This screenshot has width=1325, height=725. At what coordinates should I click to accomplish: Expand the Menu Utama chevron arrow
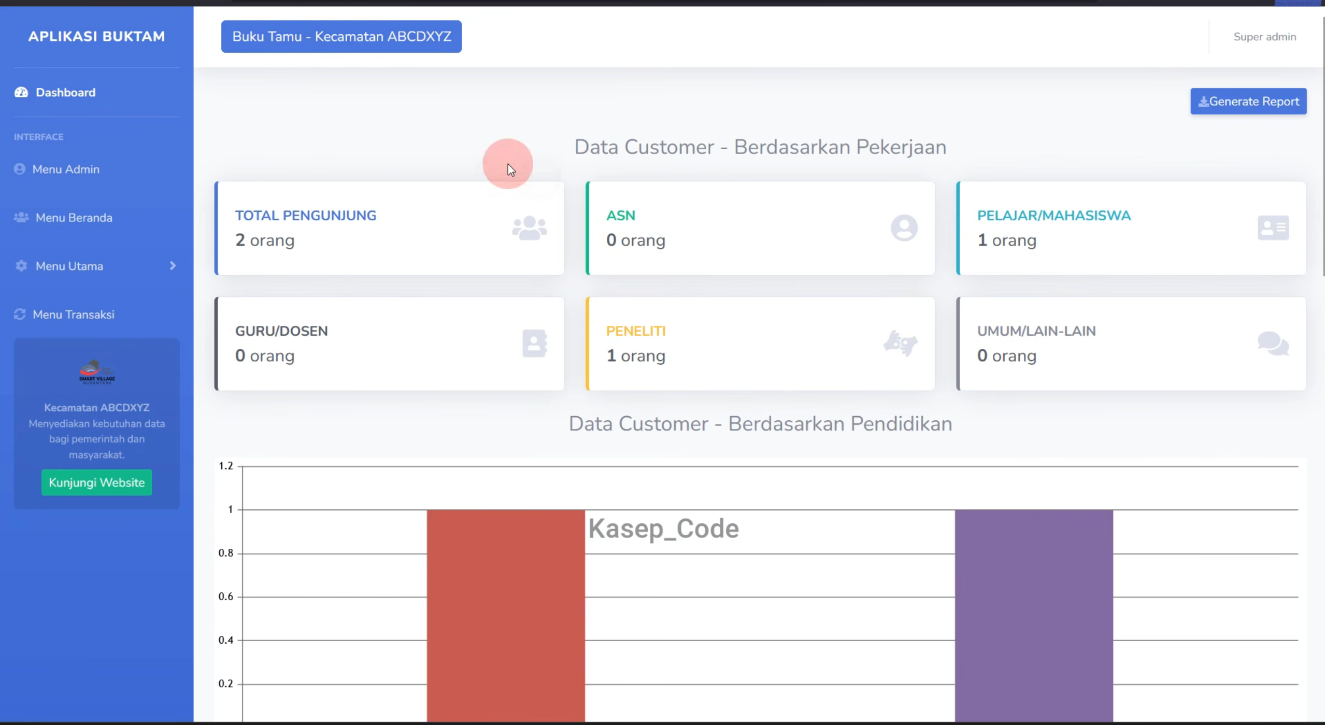point(173,266)
